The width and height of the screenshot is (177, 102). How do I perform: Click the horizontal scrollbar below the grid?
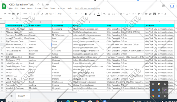pyautogui.click(x=41, y=92)
